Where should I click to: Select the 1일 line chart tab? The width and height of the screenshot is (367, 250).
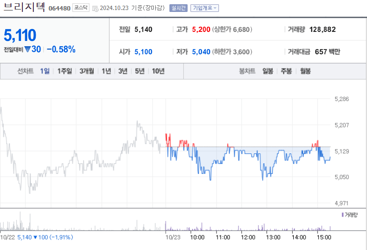tap(45, 71)
